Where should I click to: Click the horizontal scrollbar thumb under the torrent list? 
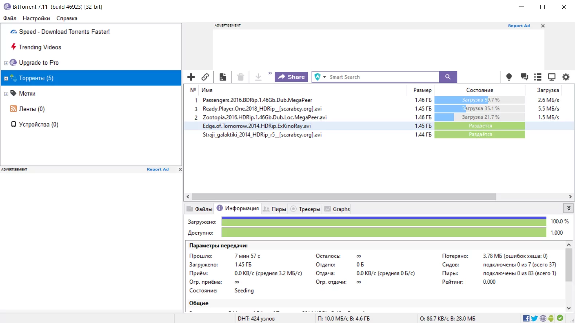coord(344,197)
